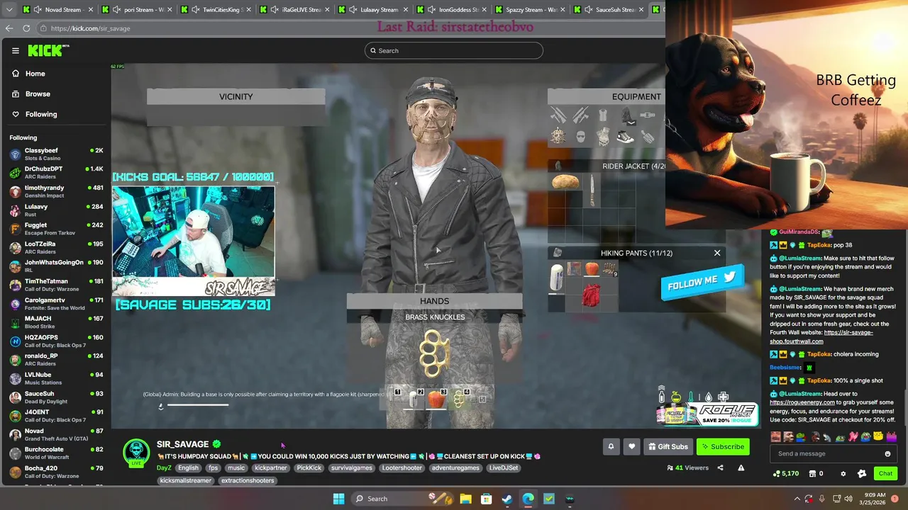Click the survivalgames tag
Screen dimensions: 908x510
[352, 468]
